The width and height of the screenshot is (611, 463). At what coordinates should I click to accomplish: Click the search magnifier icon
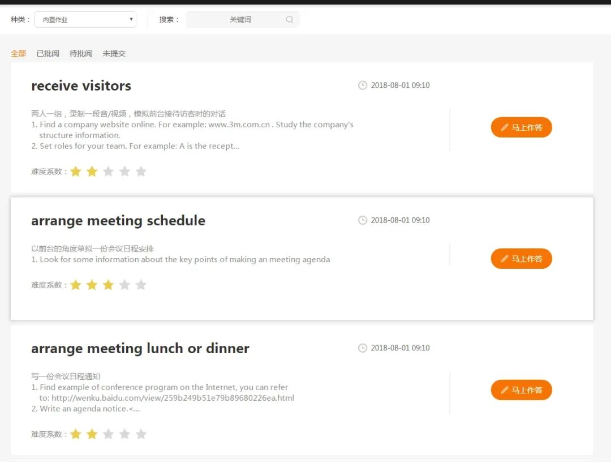pyautogui.click(x=290, y=20)
